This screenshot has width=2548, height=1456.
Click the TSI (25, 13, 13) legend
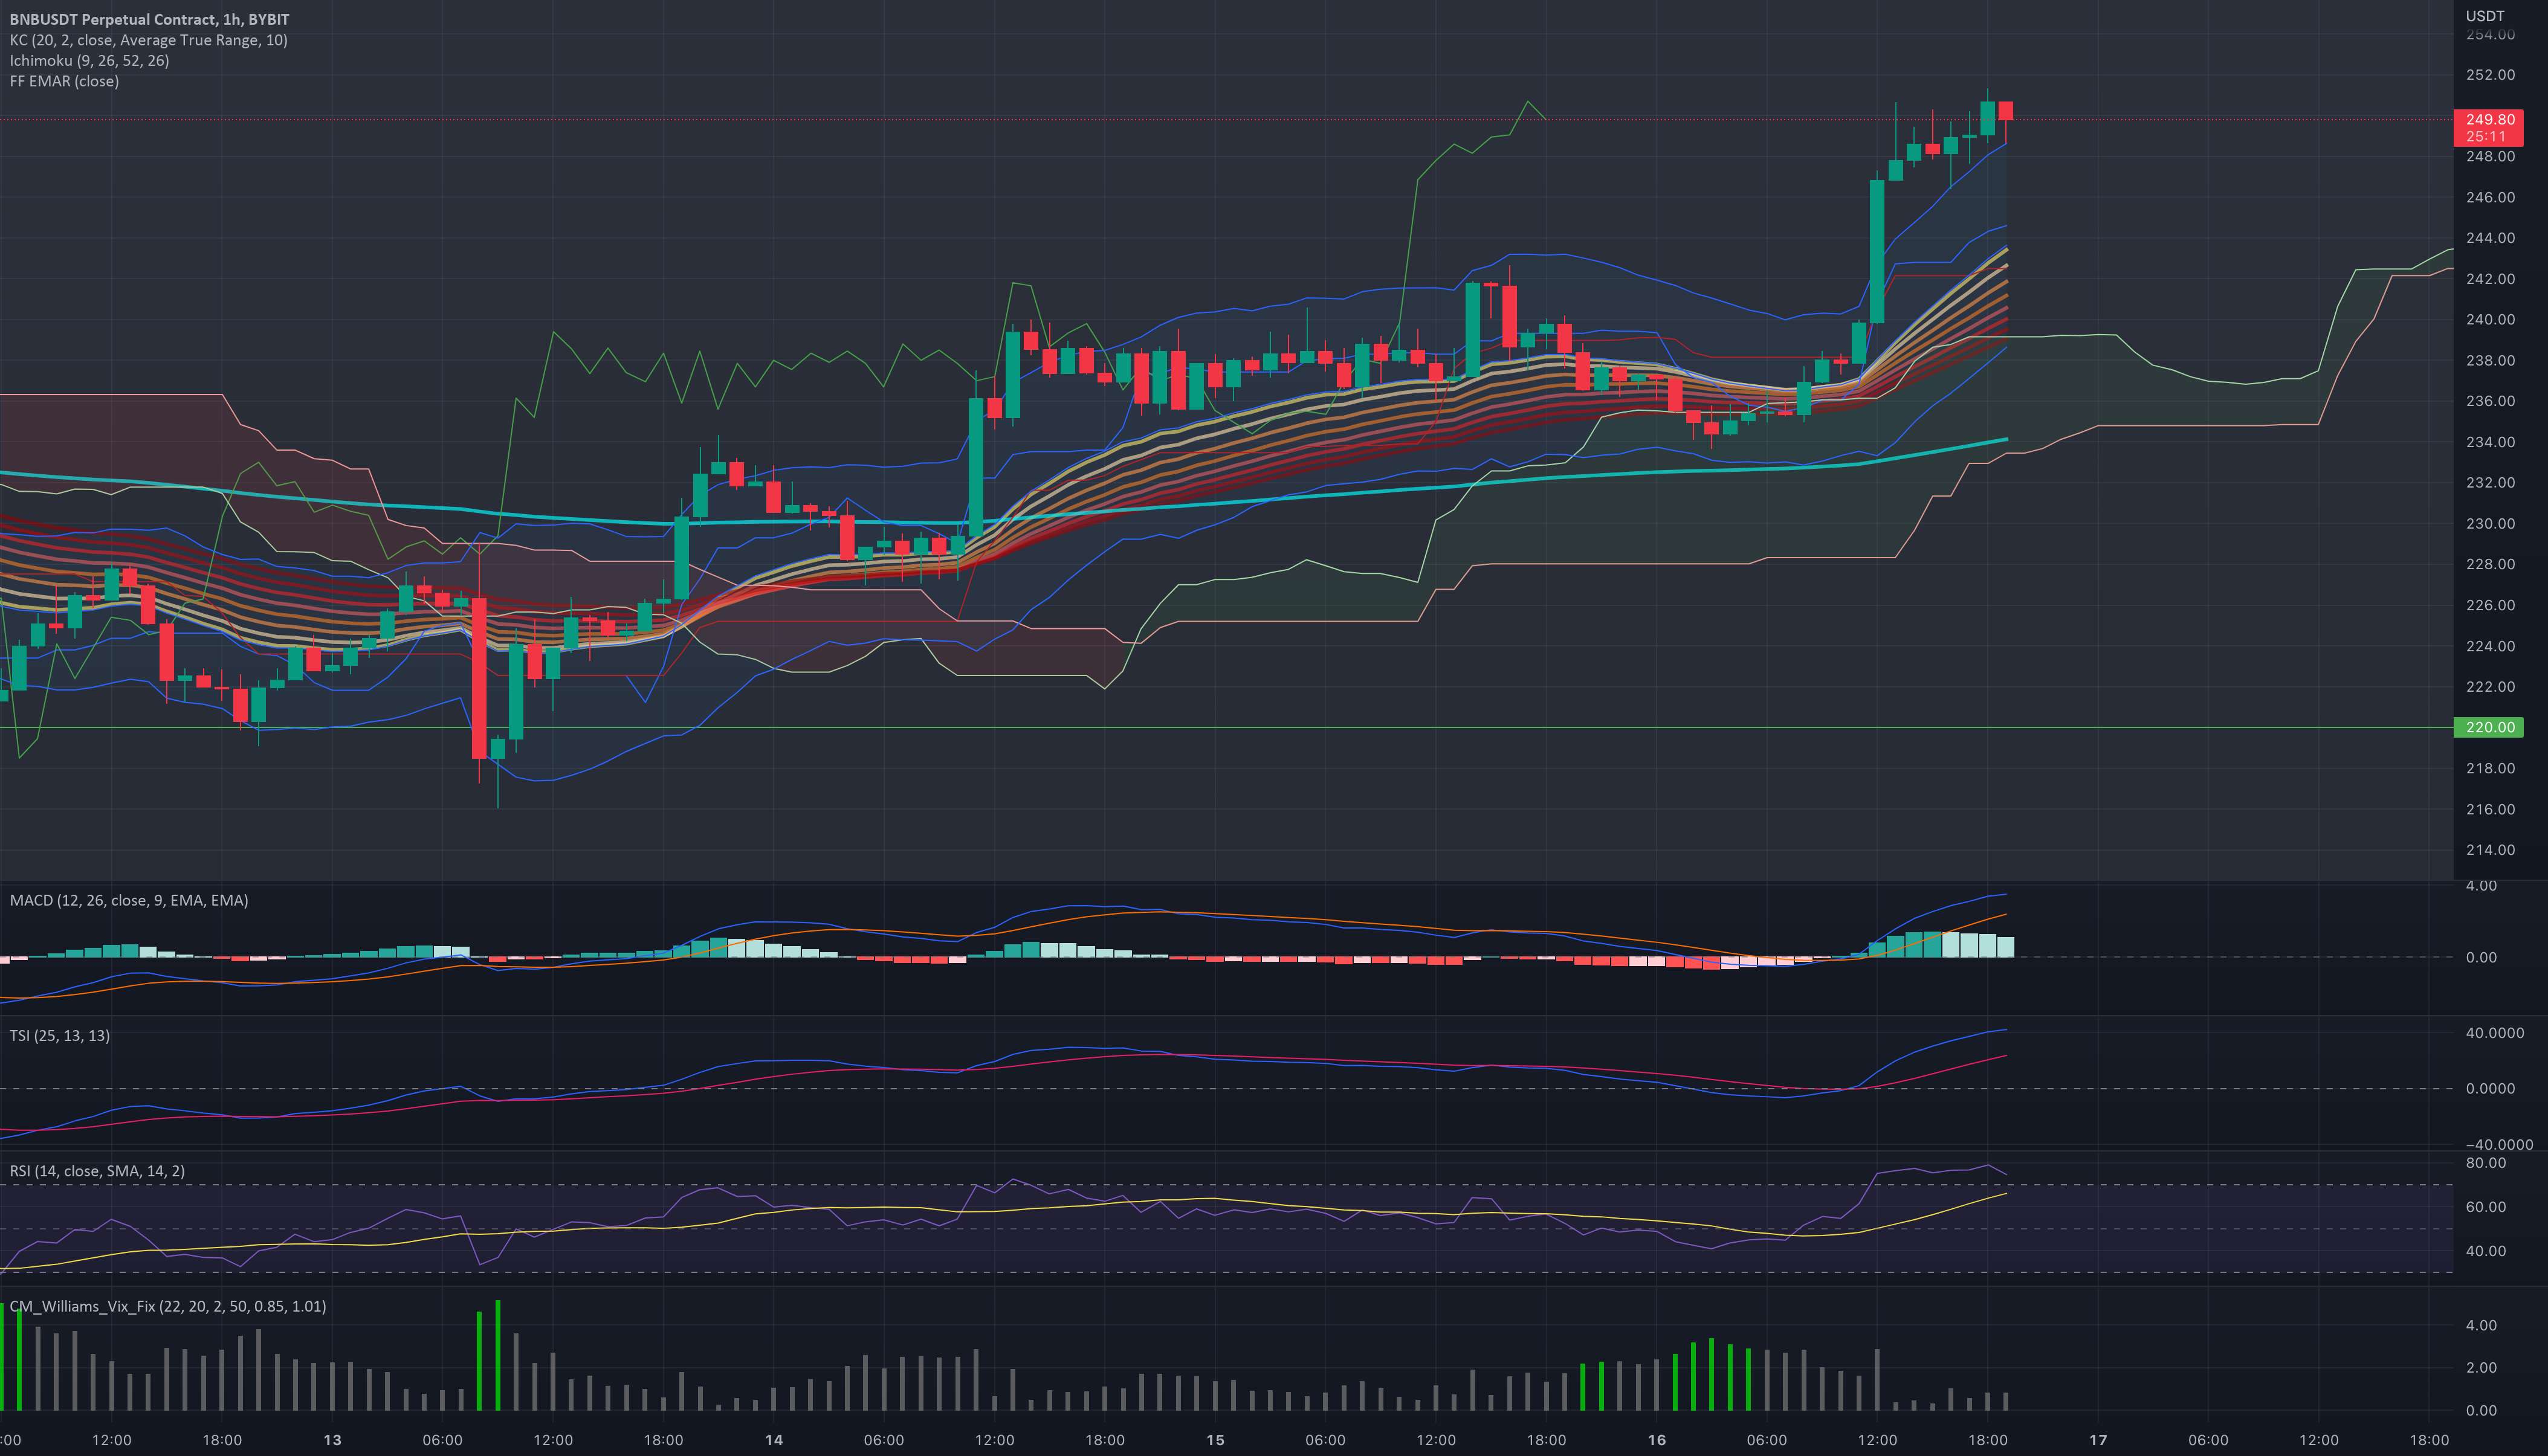(60, 1035)
